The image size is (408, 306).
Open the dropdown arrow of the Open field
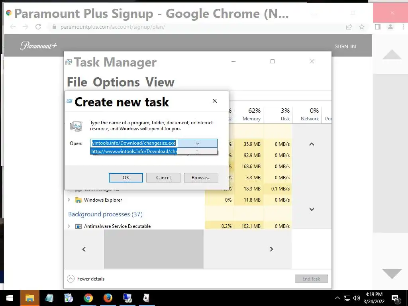[198, 143]
